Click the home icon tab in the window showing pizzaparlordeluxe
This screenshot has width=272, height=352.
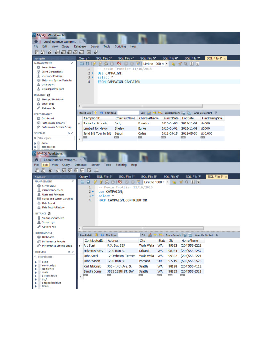tap(37, 160)
